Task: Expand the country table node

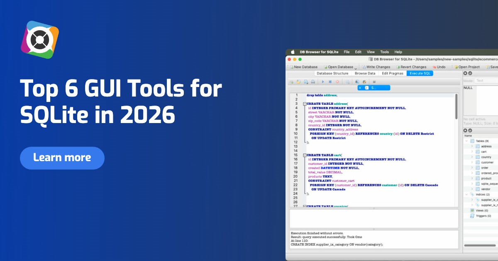Action: point(472,157)
